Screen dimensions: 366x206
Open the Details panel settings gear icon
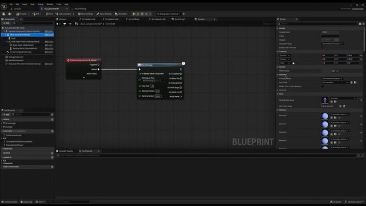click(364, 24)
